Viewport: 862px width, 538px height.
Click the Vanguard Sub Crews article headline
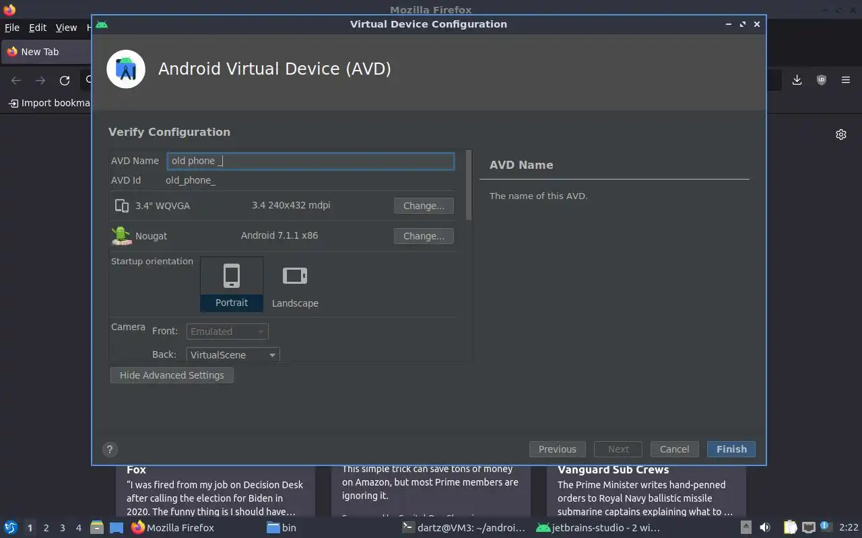[613, 469]
